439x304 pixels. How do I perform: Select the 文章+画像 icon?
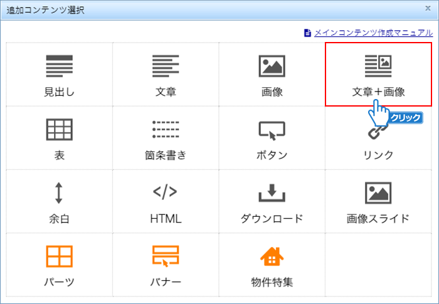(x=378, y=66)
